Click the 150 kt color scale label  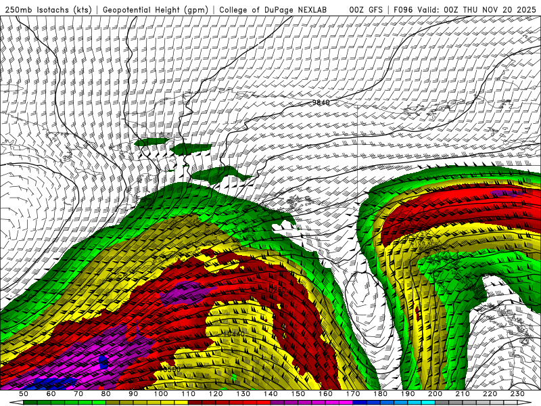(x=298, y=394)
